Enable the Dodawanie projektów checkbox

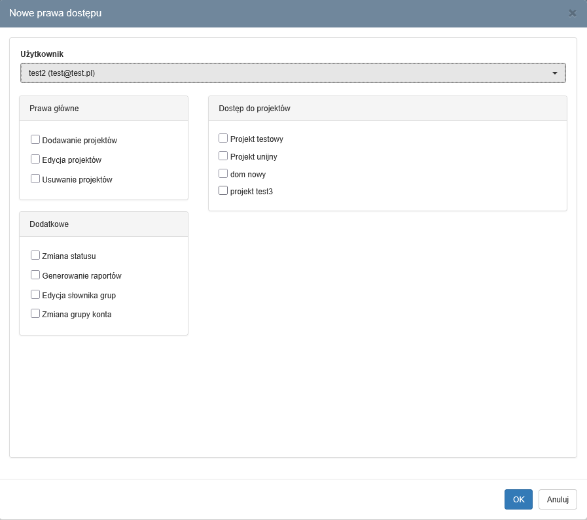pyautogui.click(x=35, y=139)
